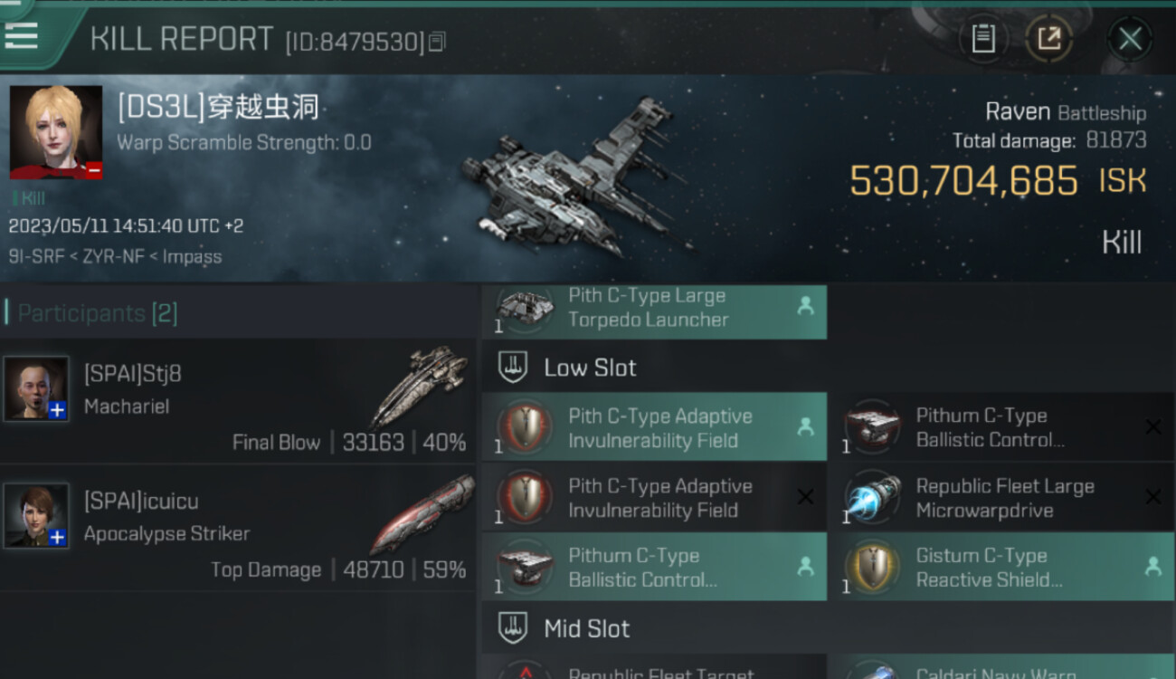Share kill report via export icon
1176x679 pixels.
1048,39
